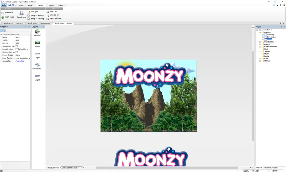Select the Menus folder in Project tree
Screen dimensions: 286x172
[267, 61]
